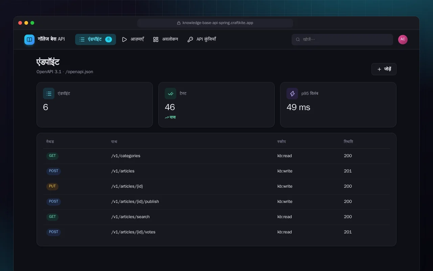The height and width of the screenshot is (271, 433).
Task: Select the /v1/categories path
Action: click(x=126, y=156)
